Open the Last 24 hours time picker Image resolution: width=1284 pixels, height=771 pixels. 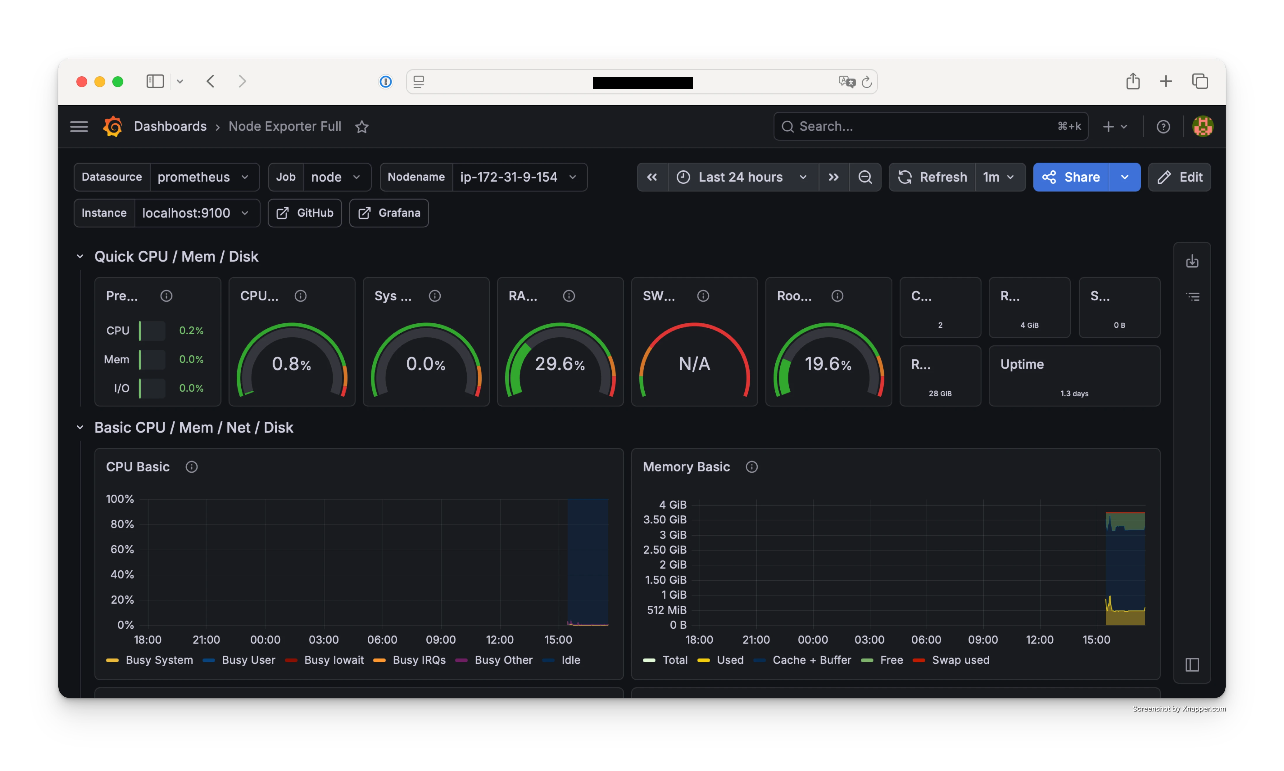coord(743,177)
